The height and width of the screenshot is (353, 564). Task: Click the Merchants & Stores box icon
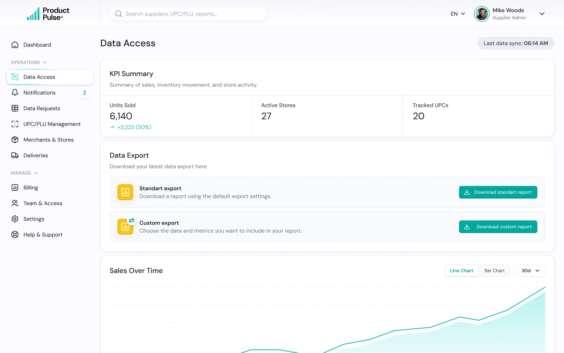[15, 140]
